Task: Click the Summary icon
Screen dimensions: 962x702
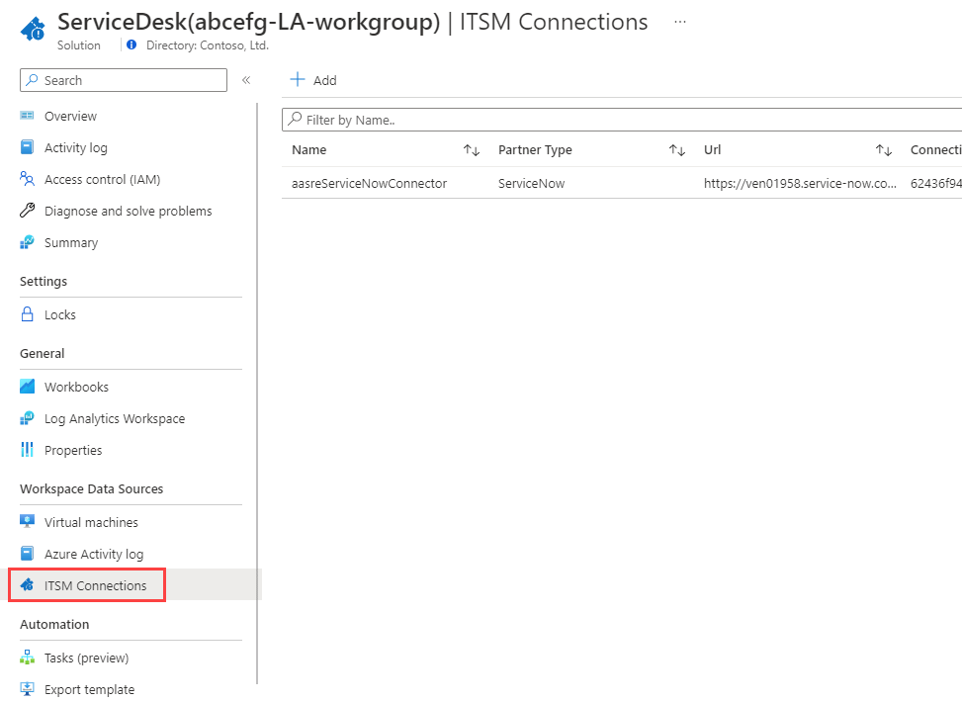Action: [x=27, y=242]
